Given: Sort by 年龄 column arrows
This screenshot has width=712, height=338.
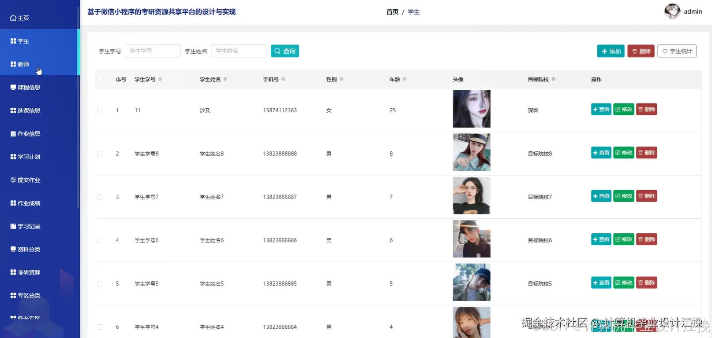Looking at the screenshot, I should [405, 79].
